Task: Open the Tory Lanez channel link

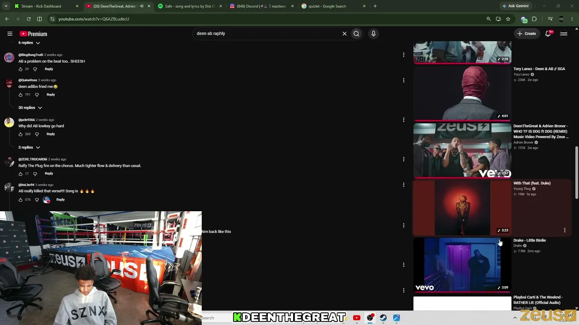Action: pyautogui.click(x=521, y=74)
